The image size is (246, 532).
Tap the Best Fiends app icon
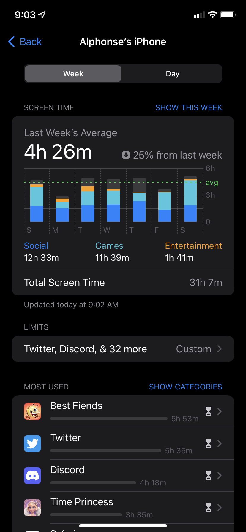click(32, 411)
